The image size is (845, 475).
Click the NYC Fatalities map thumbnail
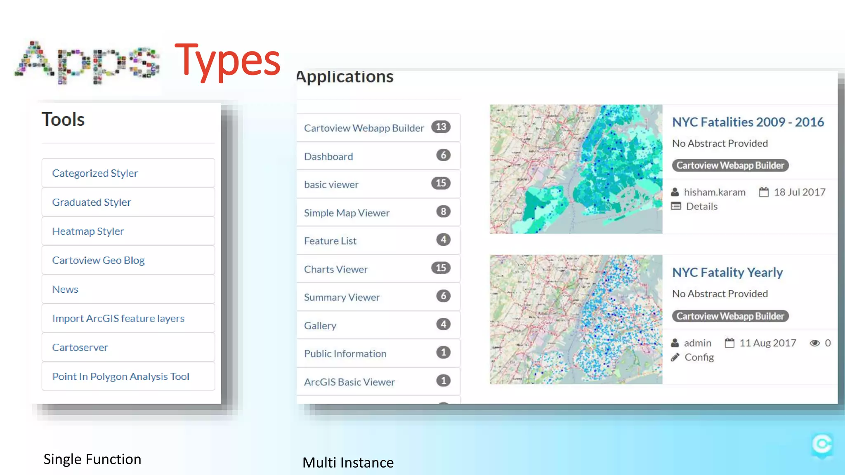click(x=576, y=169)
